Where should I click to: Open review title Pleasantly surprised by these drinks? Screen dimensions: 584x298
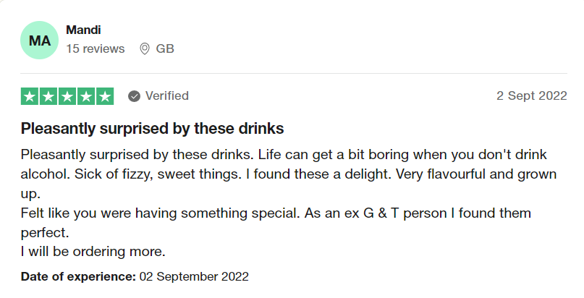click(x=152, y=128)
